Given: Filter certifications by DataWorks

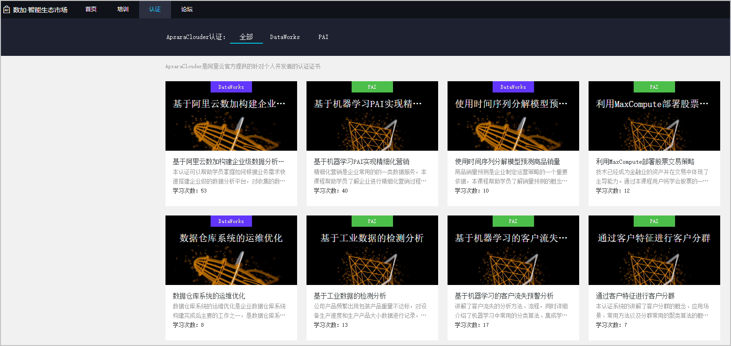Looking at the screenshot, I should pyautogui.click(x=285, y=37).
